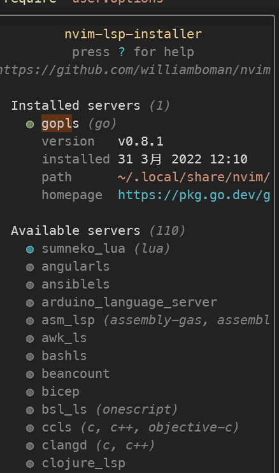Click the grey dot beside arduino_language_server
The width and height of the screenshot is (279, 473).
point(30,303)
